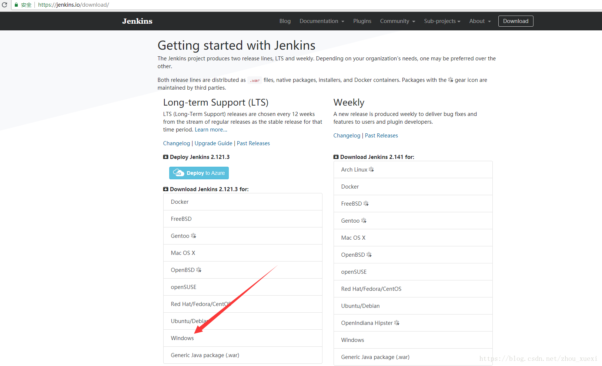Select Arch Linux in Weekly list

pyautogui.click(x=413, y=170)
